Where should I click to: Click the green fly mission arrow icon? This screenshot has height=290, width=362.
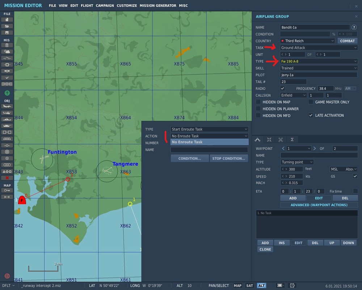[x=7, y=93]
